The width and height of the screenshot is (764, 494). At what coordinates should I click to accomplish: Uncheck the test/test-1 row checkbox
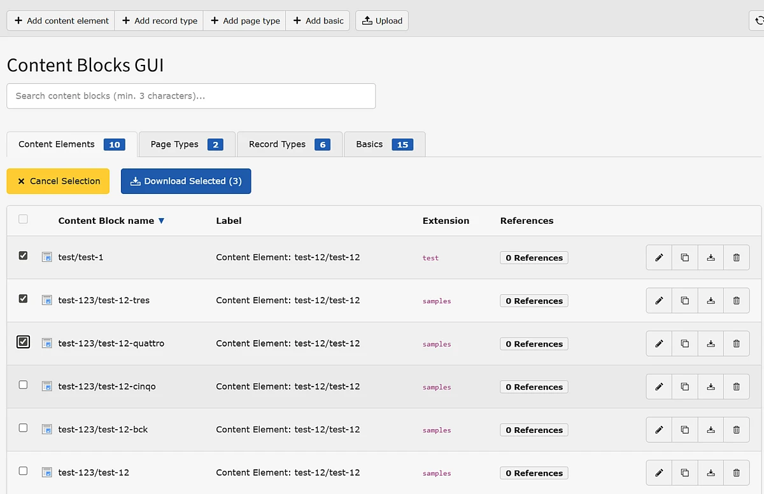[x=24, y=256]
